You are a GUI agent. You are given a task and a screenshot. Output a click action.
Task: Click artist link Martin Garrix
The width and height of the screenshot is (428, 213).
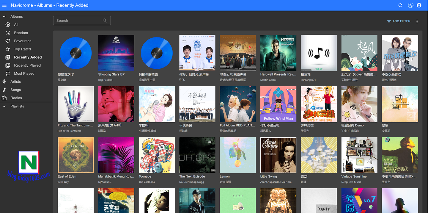[268, 80]
